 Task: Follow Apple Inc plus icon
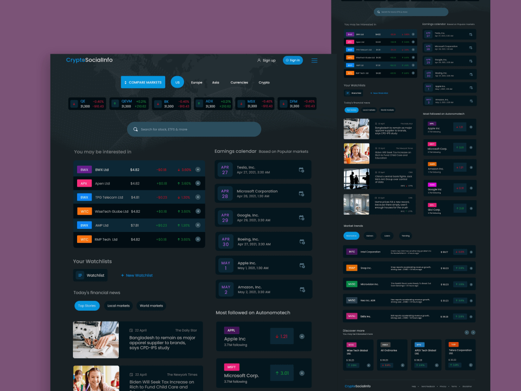(x=302, y=336)
